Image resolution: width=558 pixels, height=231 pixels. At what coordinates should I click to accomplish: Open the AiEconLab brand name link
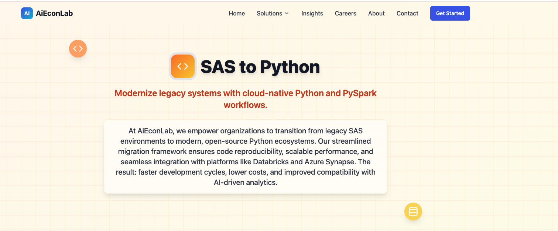[x=54, y=13]
